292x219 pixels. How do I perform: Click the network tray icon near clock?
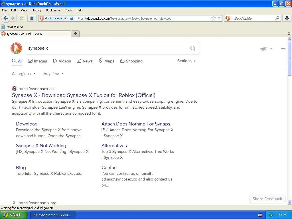coord(271,215)
